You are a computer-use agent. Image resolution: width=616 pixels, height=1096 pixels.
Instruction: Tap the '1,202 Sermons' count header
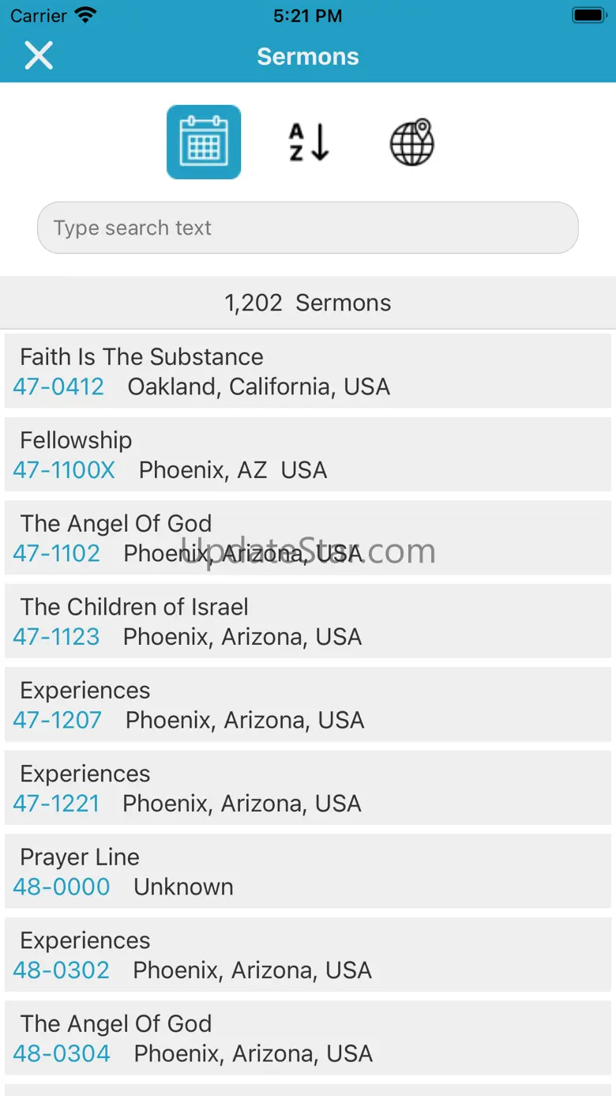click(308, 303)
